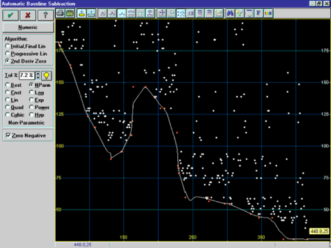
Task: Select the Best baseline model option
Action: click(x=13, y=85)
